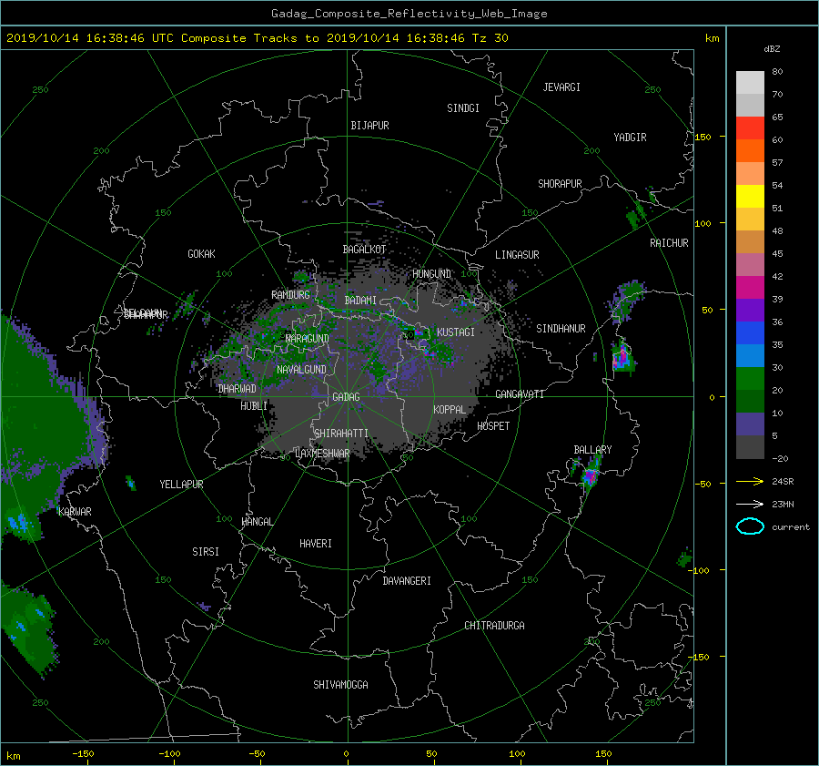
Task: Click the SHIRAHATTI city label
Action: pos(341,434)
